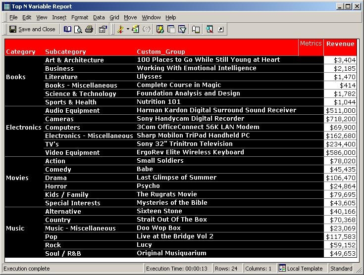The height and width of the screenshot is (275, 364).
Task: Click the filter grid icon in toolbar
Action: click(182, 29)
